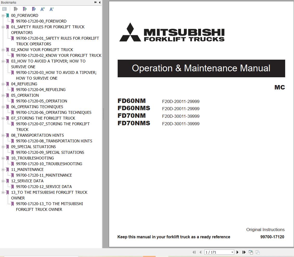
Task: Jump to 99700-17120-06_OPERATING TECHNIQUES bookmark
Action: (54, 113)
